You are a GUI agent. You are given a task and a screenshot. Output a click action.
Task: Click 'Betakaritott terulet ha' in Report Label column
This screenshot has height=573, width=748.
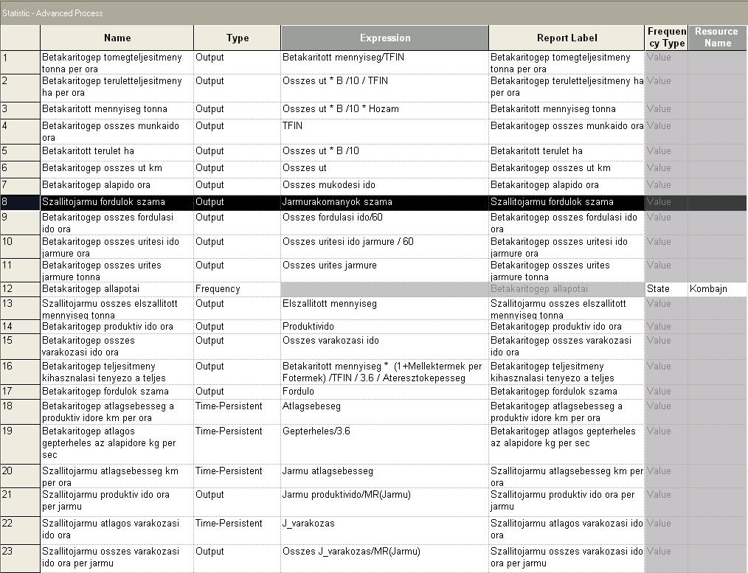567,153
